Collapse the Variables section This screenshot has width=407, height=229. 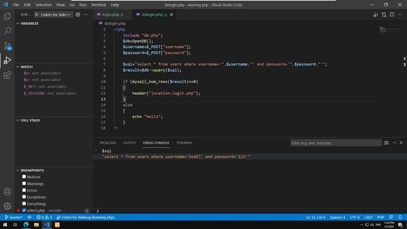pos(18,24)
